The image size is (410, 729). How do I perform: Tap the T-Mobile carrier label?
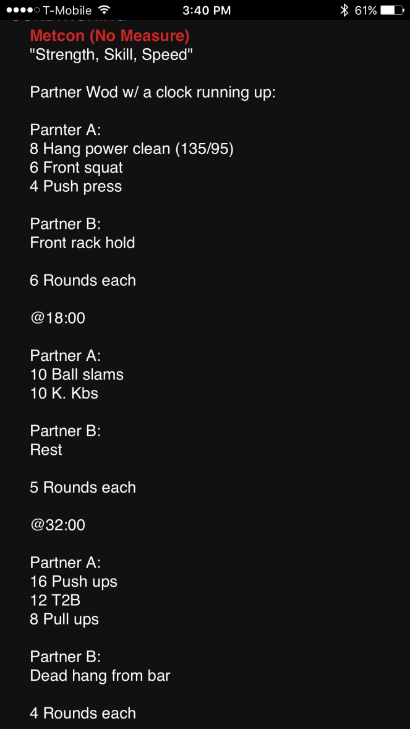(x=67, y=10)
